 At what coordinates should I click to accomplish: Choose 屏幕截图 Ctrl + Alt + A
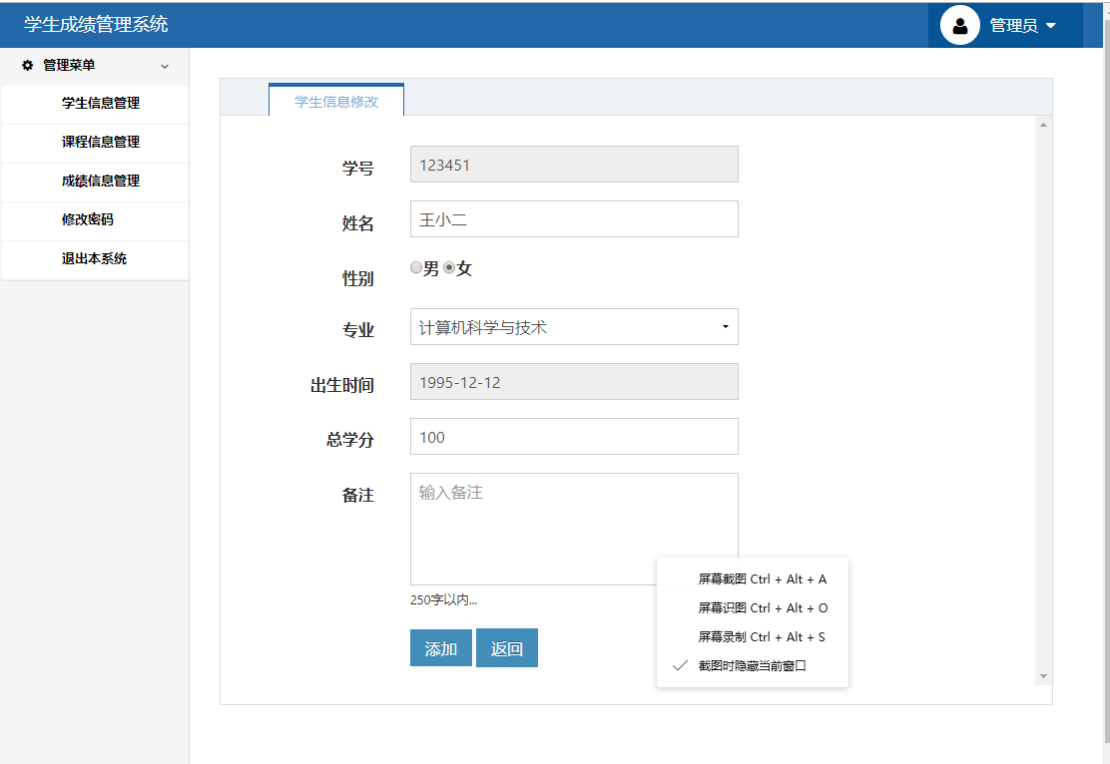[x=753, y=579]
